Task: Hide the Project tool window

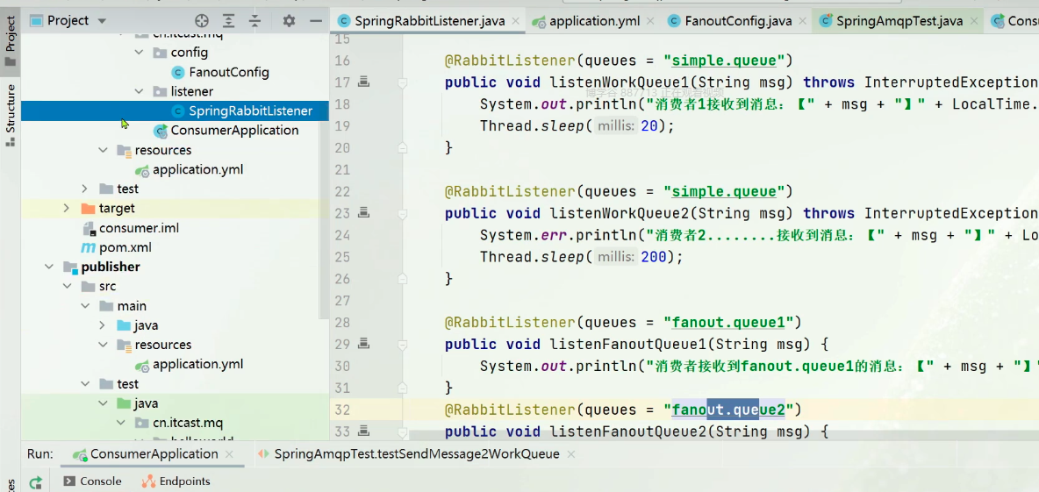Action: pos(316,20)
